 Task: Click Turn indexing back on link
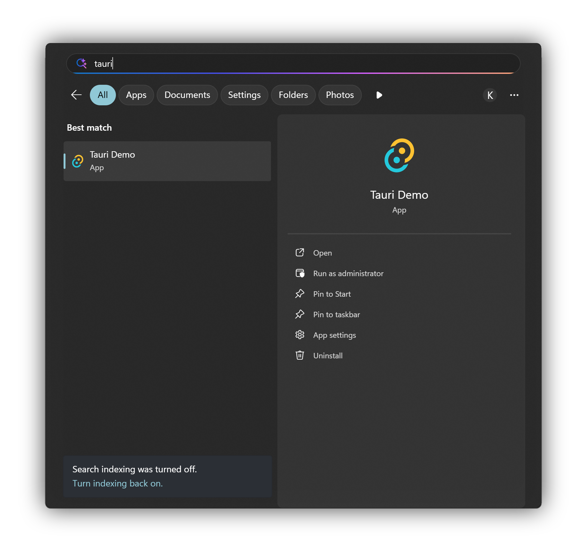point(117,484)
